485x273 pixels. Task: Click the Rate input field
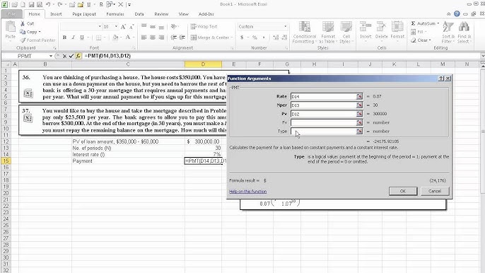pos(323,97)
